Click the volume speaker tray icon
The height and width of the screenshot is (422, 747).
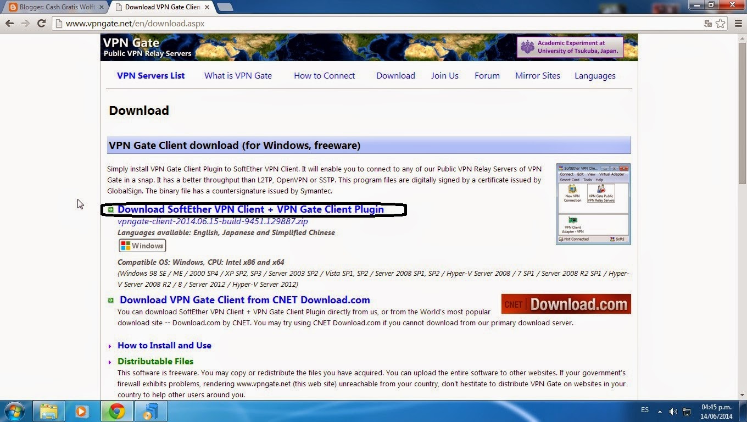673,411
